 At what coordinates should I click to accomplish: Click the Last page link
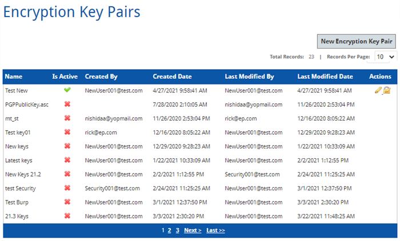pyautogui.click(x=215, y=231)
